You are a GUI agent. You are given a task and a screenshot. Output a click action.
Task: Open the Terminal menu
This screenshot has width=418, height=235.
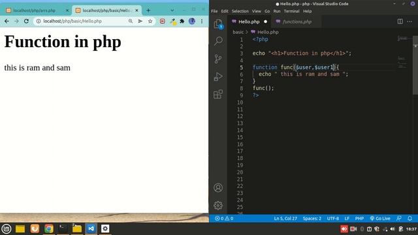[x=291, y=11]
